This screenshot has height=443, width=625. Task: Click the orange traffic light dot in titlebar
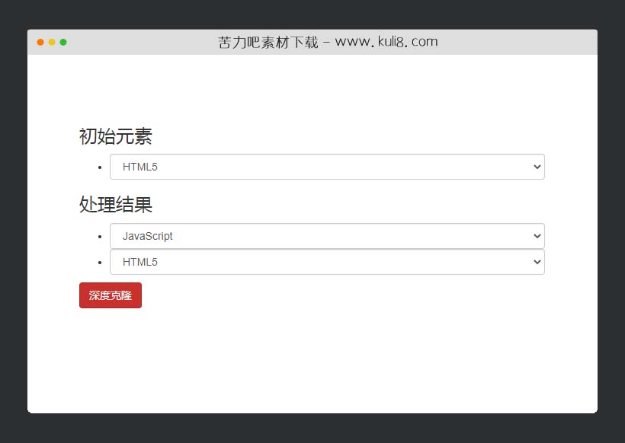click(x=51, y=43)
